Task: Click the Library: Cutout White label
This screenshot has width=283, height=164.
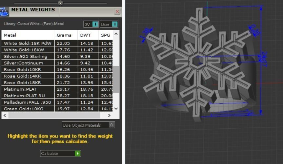Action: (34, 24)
